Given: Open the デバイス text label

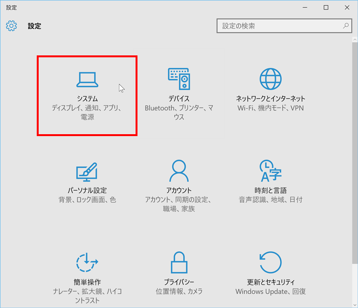Looking at the screenshot, I should click(179, 98).
